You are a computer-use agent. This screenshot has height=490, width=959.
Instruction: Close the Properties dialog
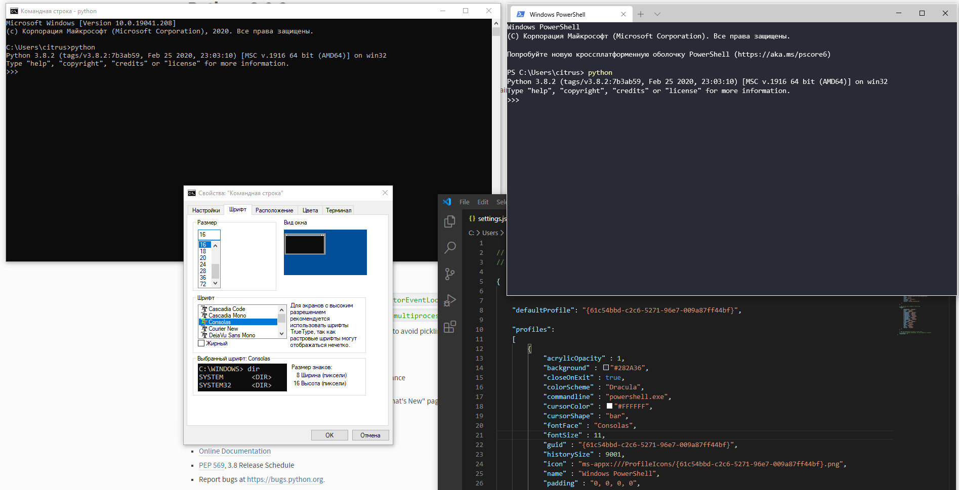pos(385,193)
